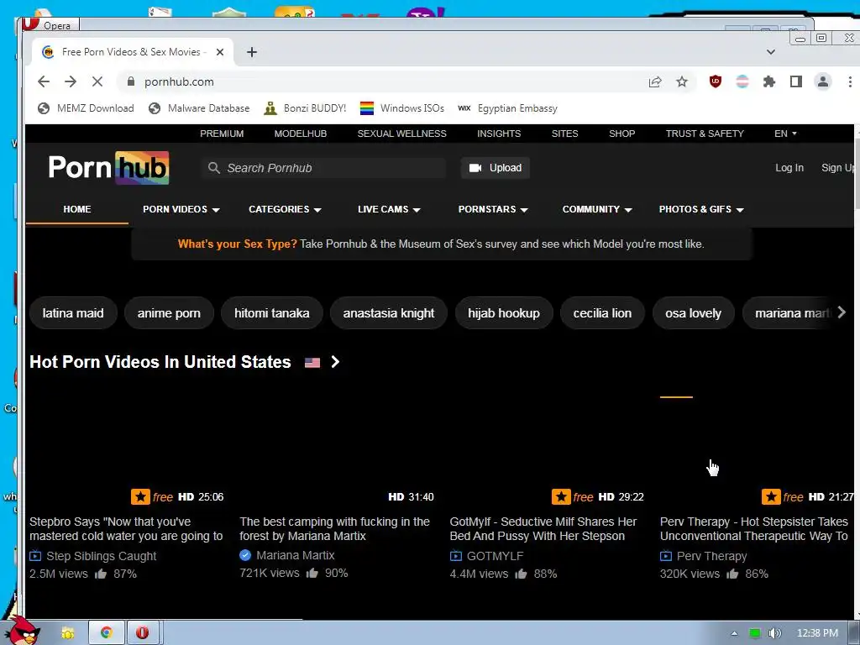The width and height of the screenshot is (860, 645).
Task: Click the Pornhub logo
Action: [x=108, y=167]
